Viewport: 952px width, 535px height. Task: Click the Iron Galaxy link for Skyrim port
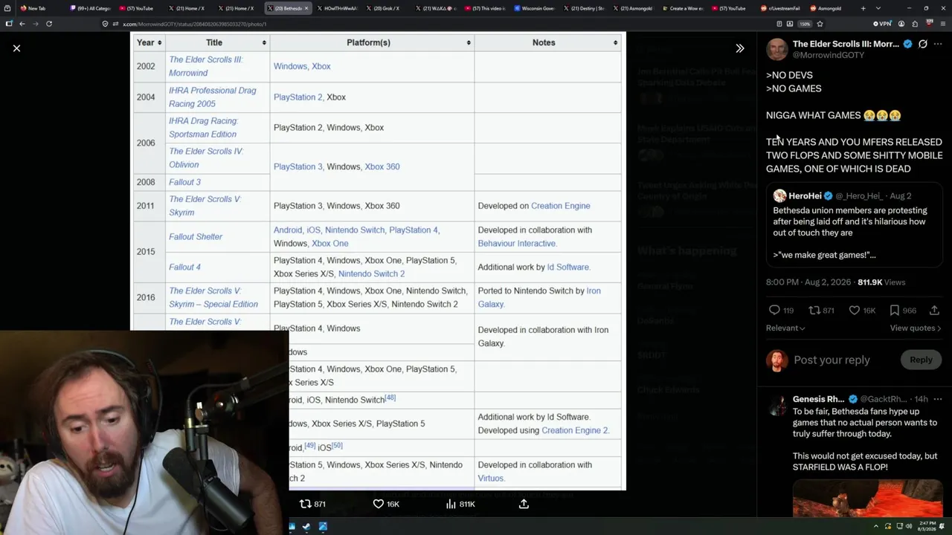(x=539, y=297)
